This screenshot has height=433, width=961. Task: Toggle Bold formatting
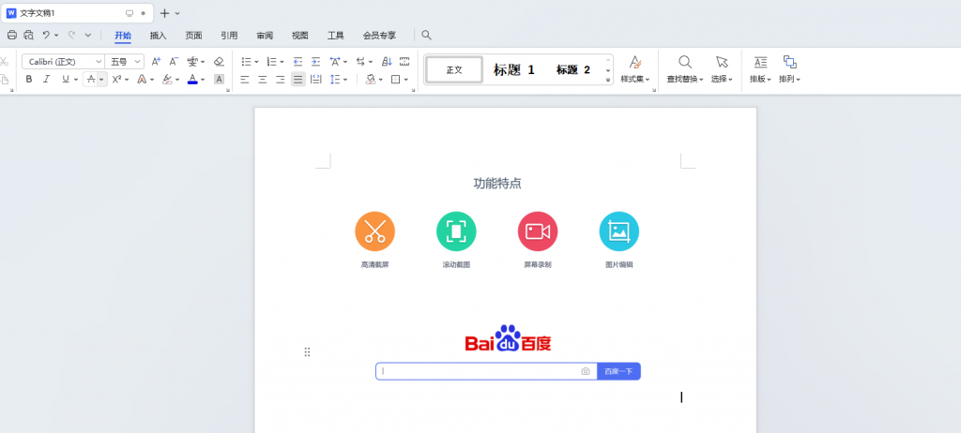pos(29,79)
